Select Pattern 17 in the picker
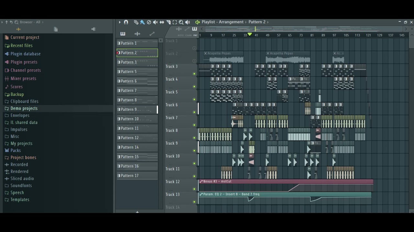This screenshot has width=414, height=232. (x=137, y=176)
